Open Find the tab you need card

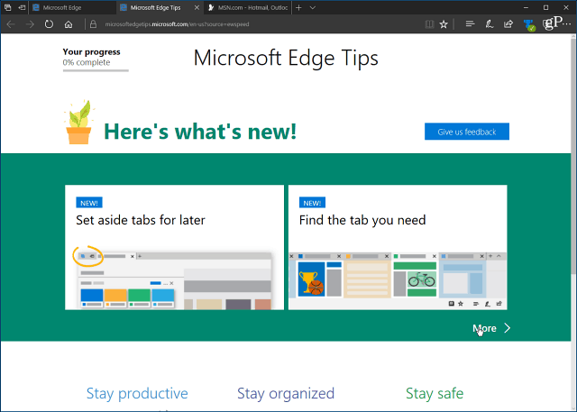(398, 247)
